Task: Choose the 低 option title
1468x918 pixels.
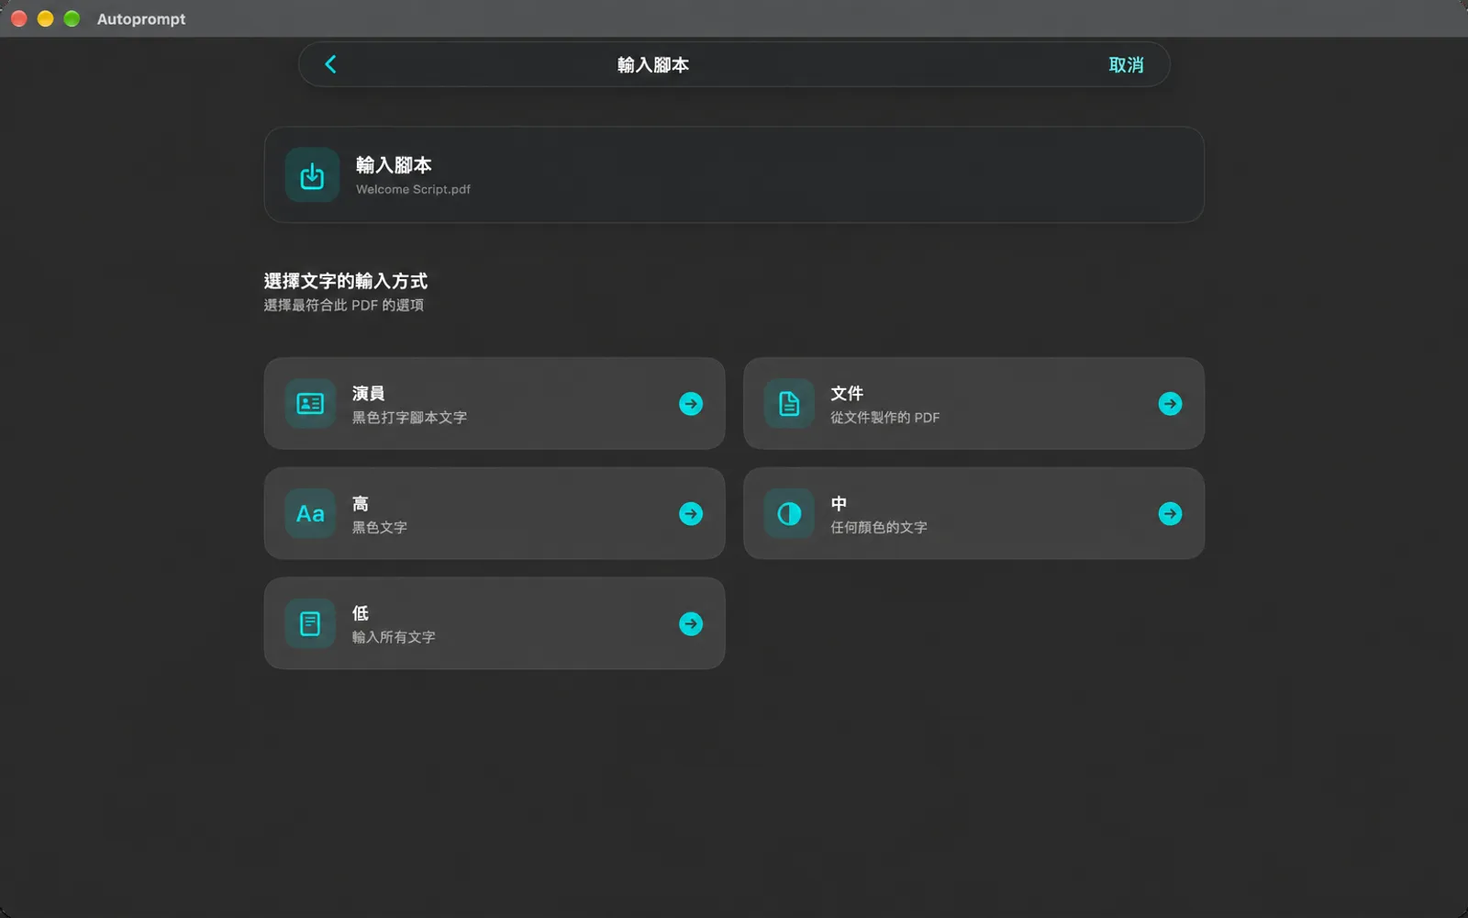Action: point(361,613)
